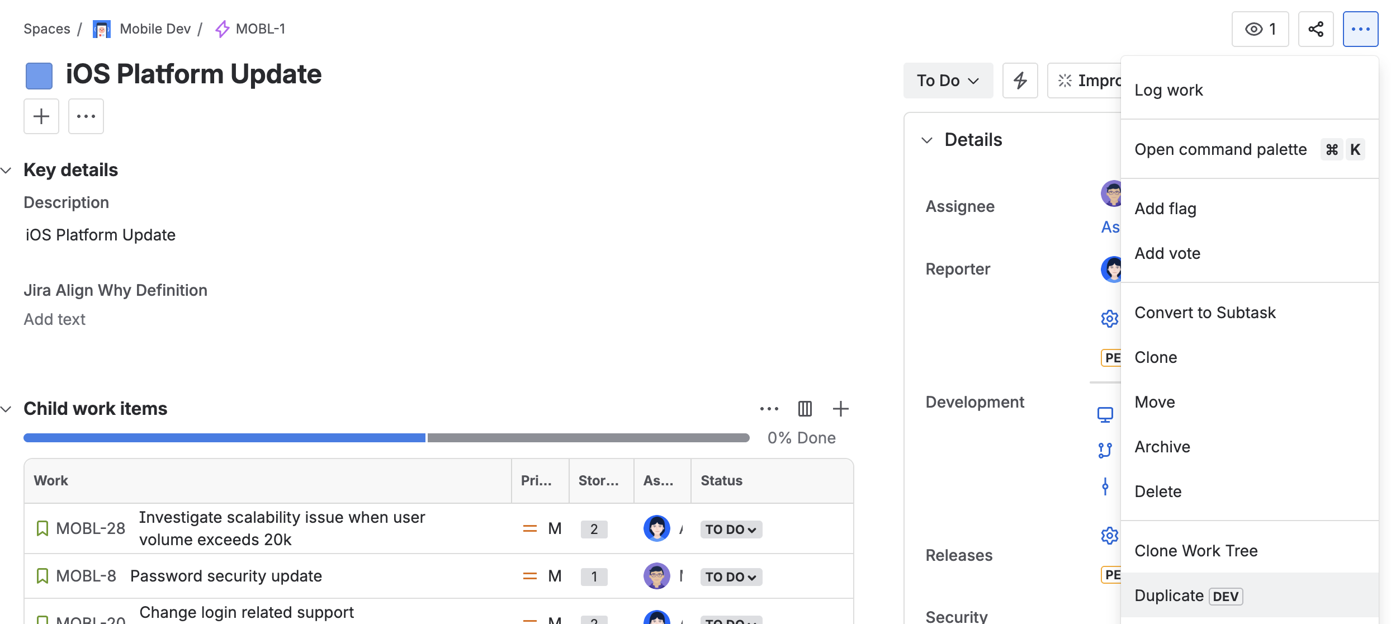Add a child work item with plus icon
The image size is (1391, 624).
click(x=840, y=409)
